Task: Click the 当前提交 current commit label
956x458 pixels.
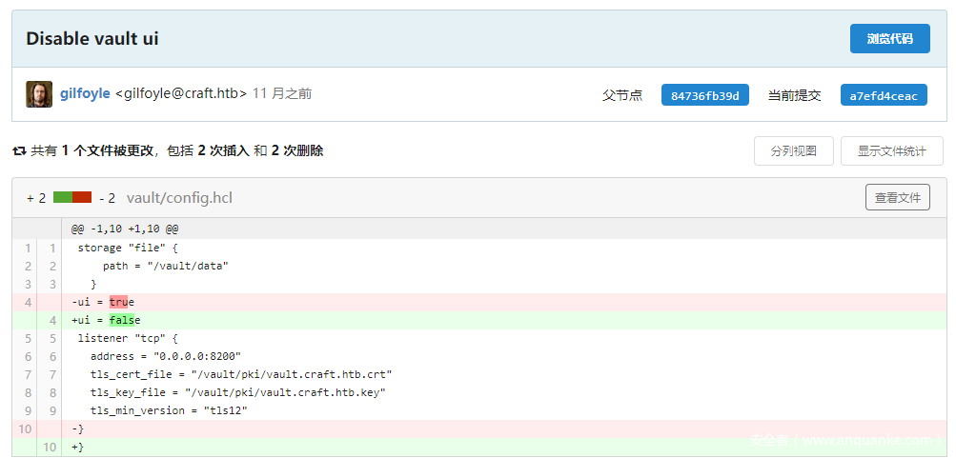Action: [794, 95]
